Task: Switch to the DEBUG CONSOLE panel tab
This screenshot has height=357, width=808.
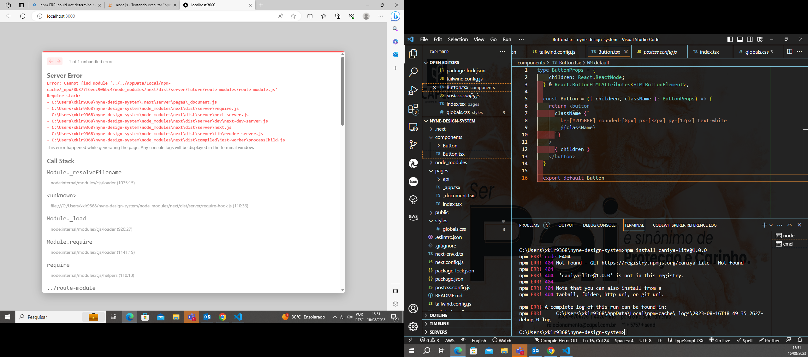Action: (599, 225)
